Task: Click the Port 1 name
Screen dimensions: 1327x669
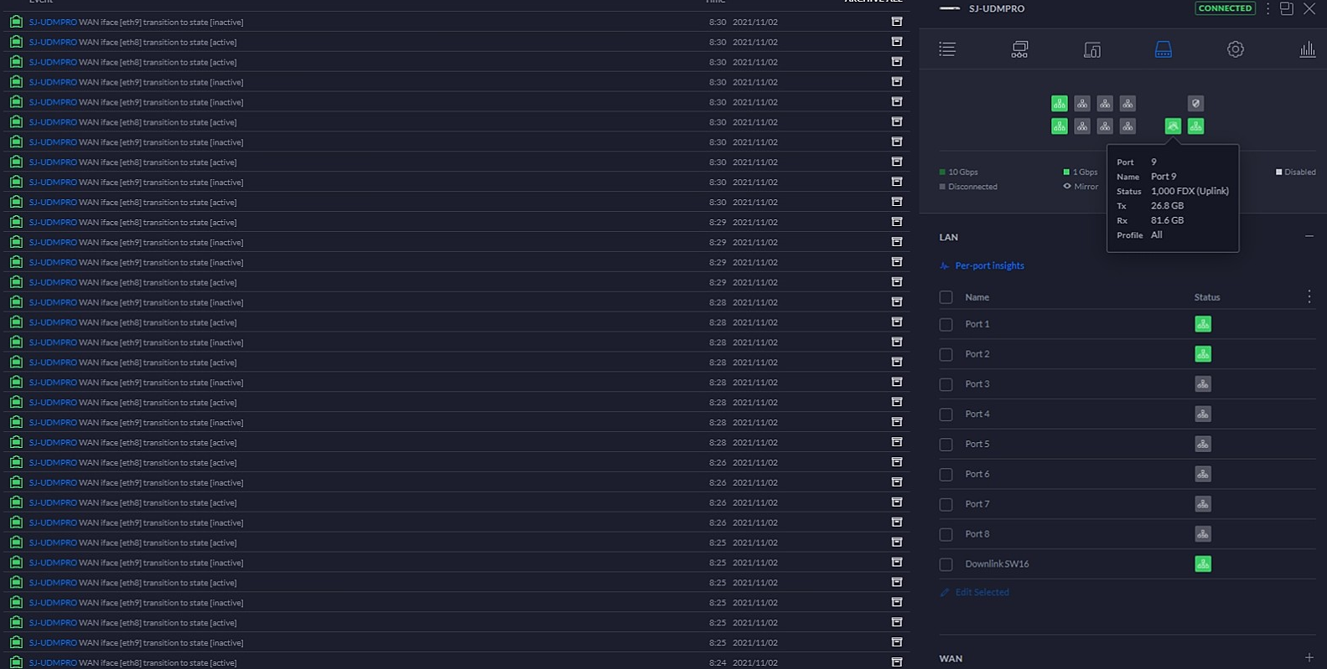Action: (977, 324)
